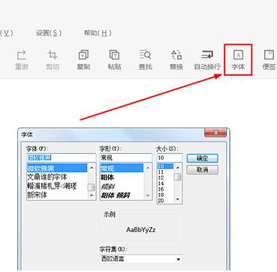The image size is (277, 272).
Task: Open the 字符集 dropdown showing 西欧语言
Action: [x=141, y=259]
